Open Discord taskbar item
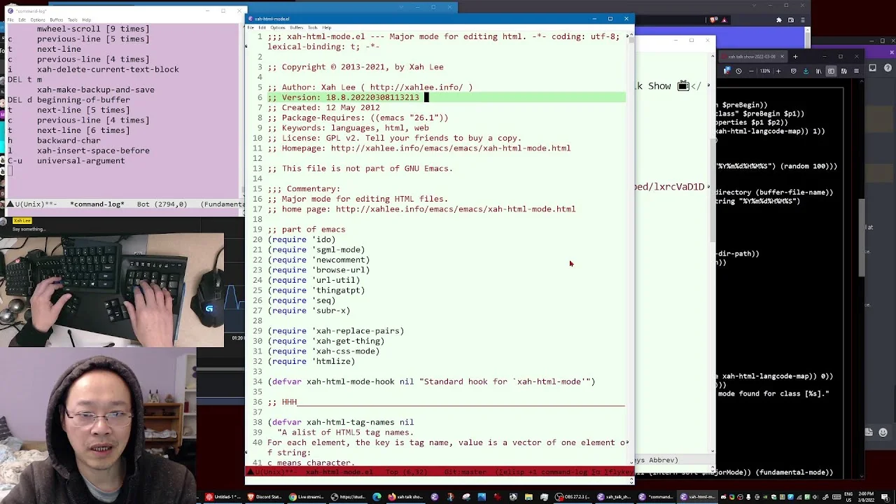This screenshot has width=896, height=504. tap(265, 497)
